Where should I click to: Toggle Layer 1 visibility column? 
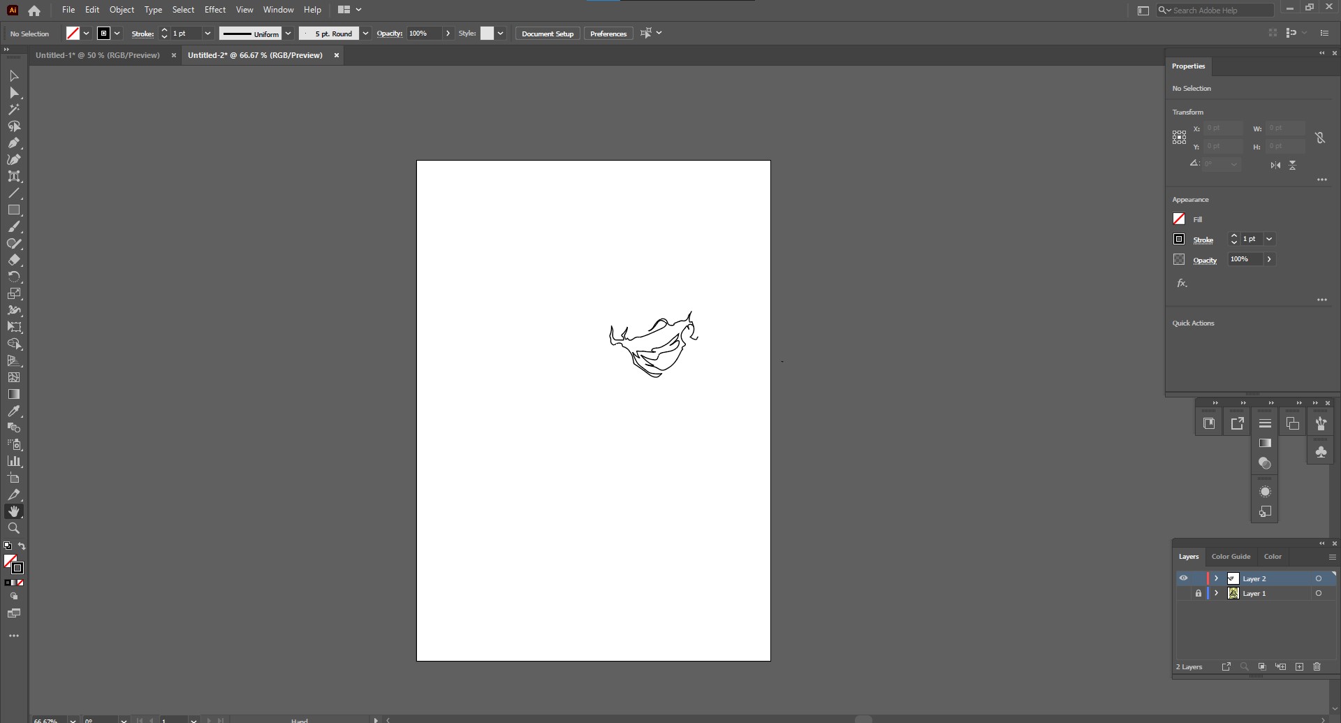coord(1183,594)
